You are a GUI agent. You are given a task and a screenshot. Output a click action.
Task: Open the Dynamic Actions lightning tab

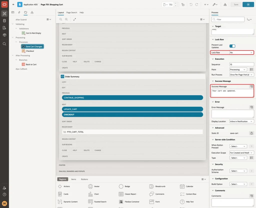[19, 12]
